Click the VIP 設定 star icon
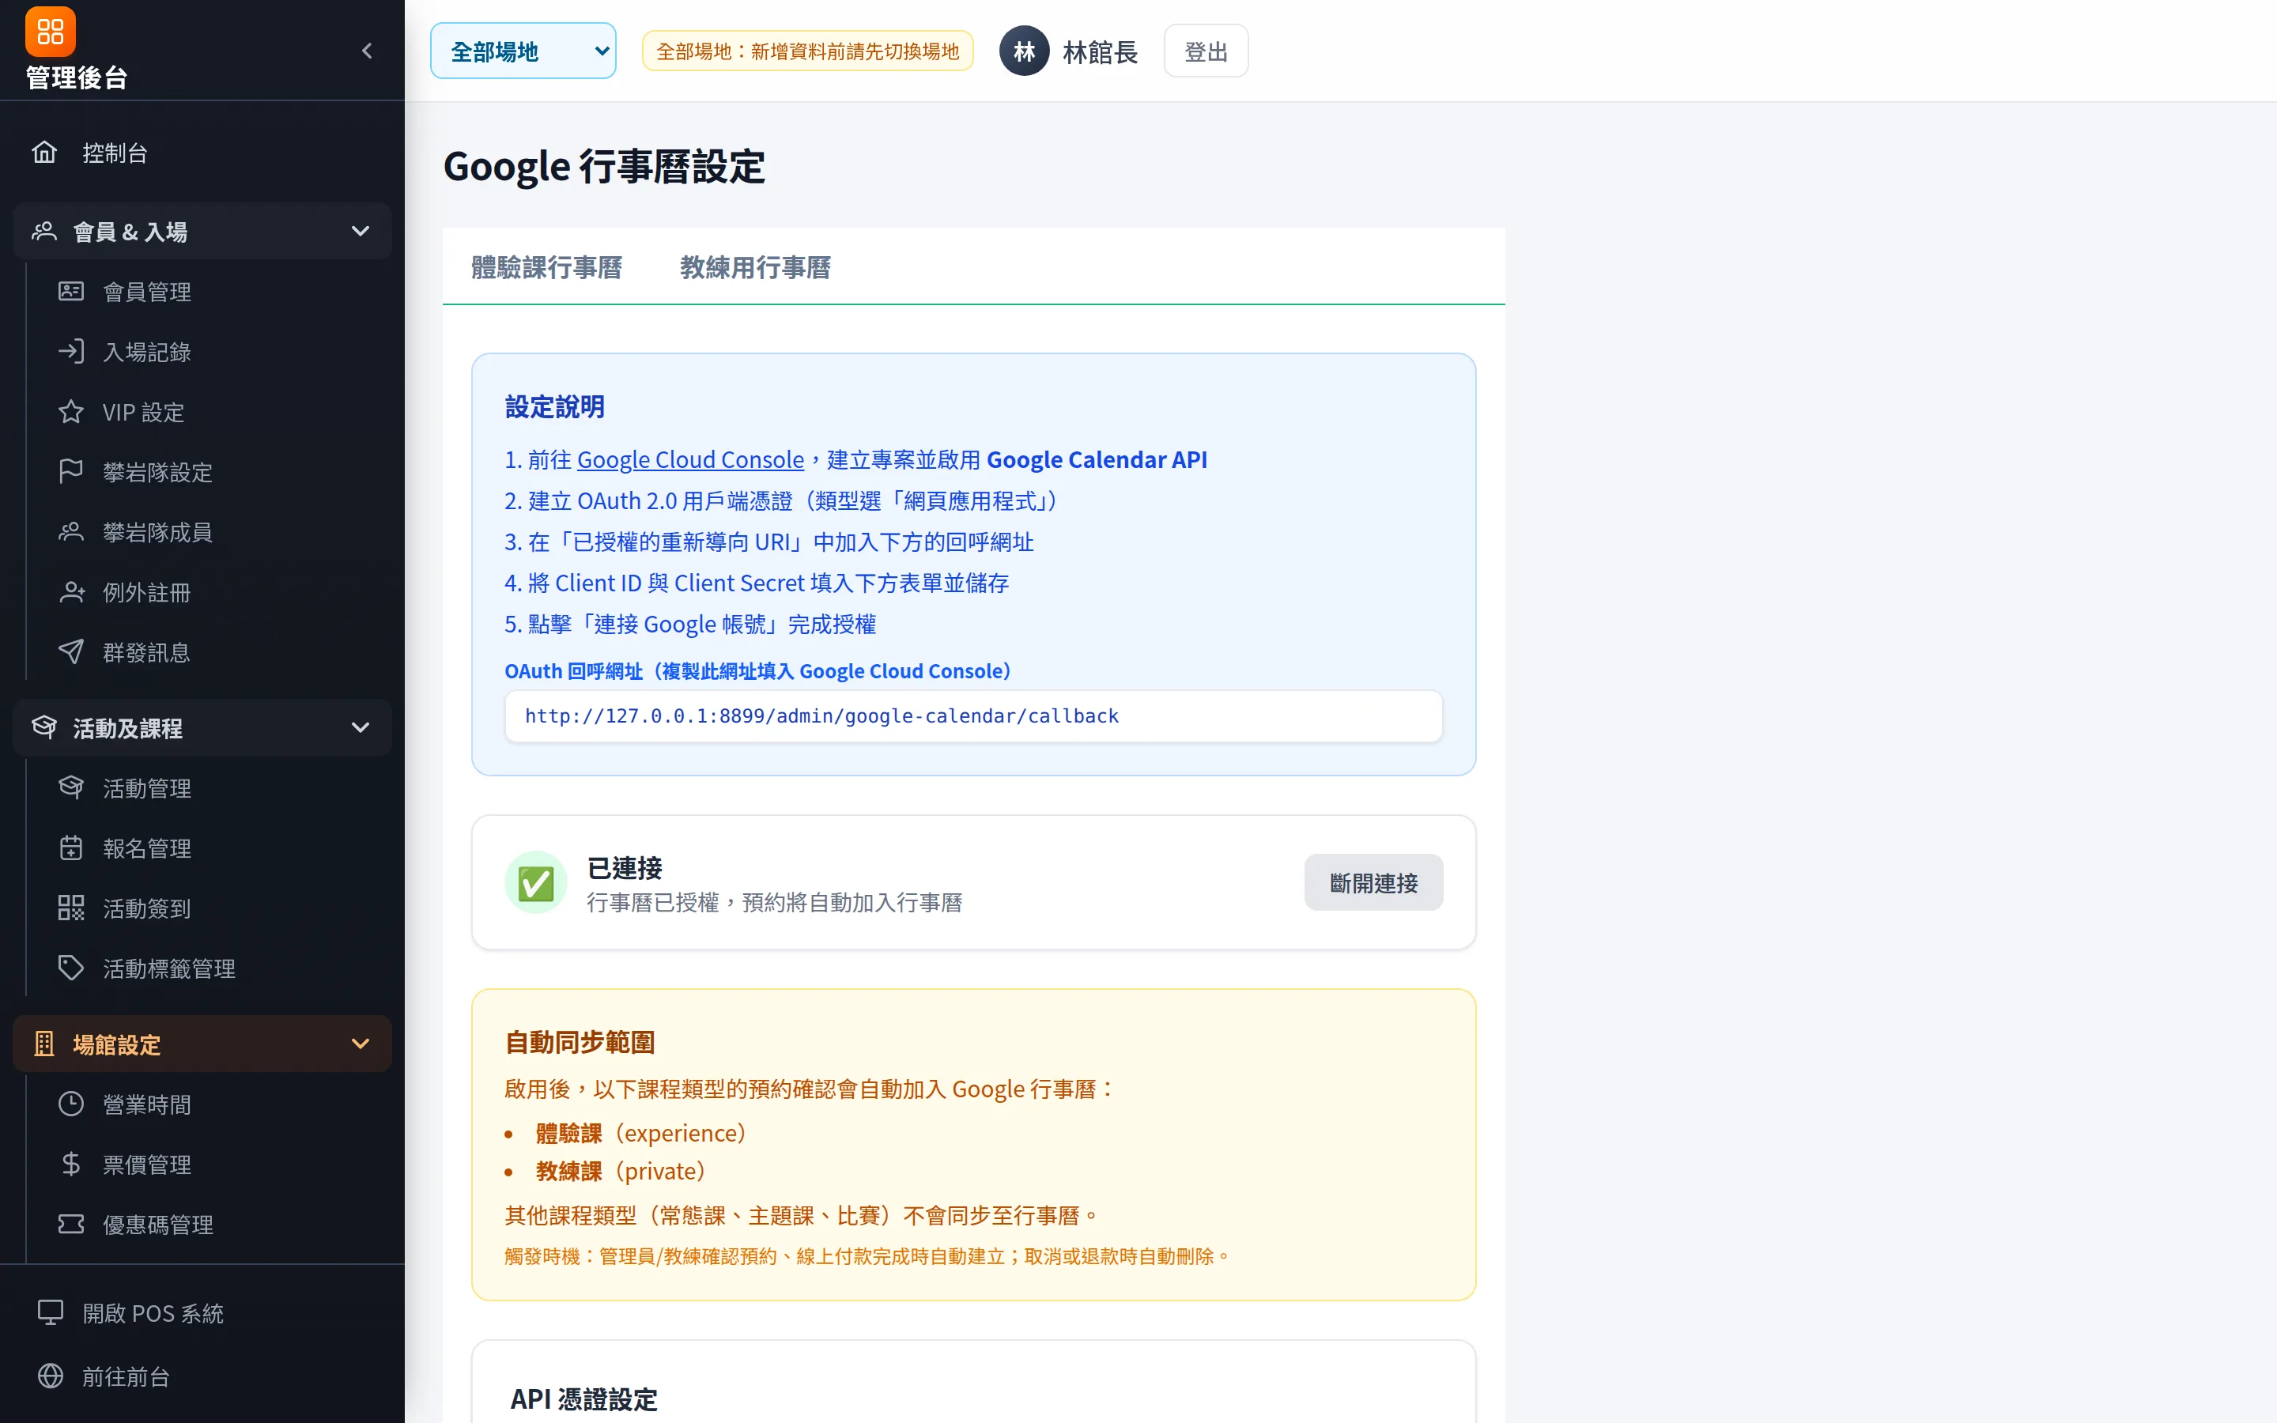Image resolution: width=2277 pixels, height=1423 pixels. (70, 412)
